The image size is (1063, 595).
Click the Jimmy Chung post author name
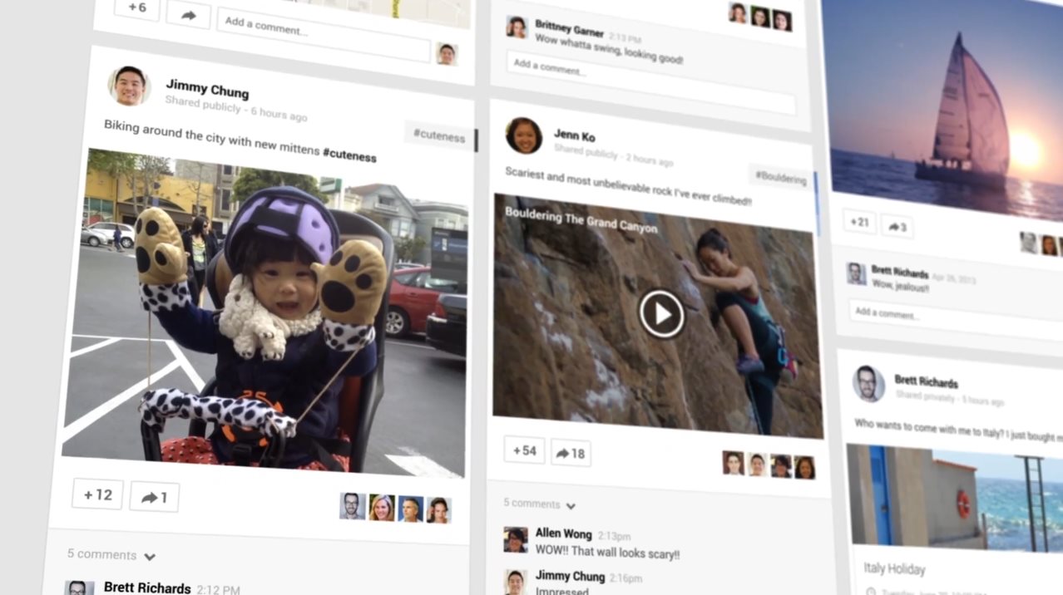click(x=207, y=88)
